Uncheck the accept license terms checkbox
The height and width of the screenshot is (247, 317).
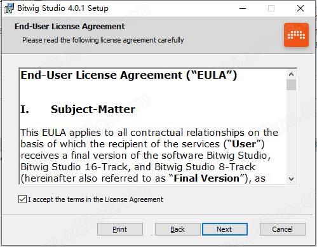[x=22, y=199]
